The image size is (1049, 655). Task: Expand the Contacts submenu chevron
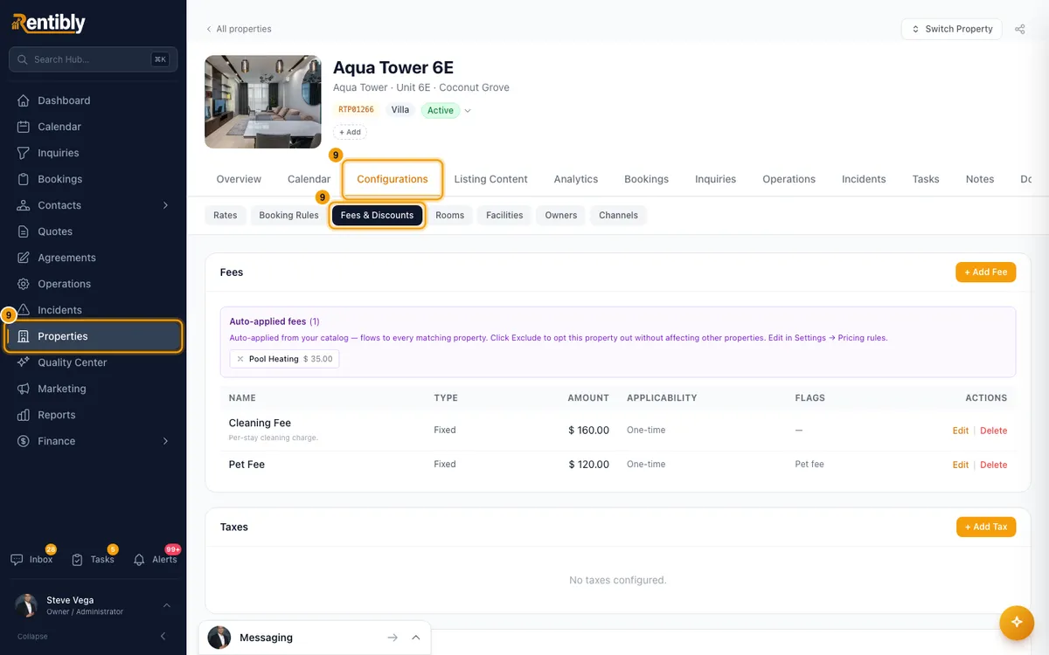[165, 205]
